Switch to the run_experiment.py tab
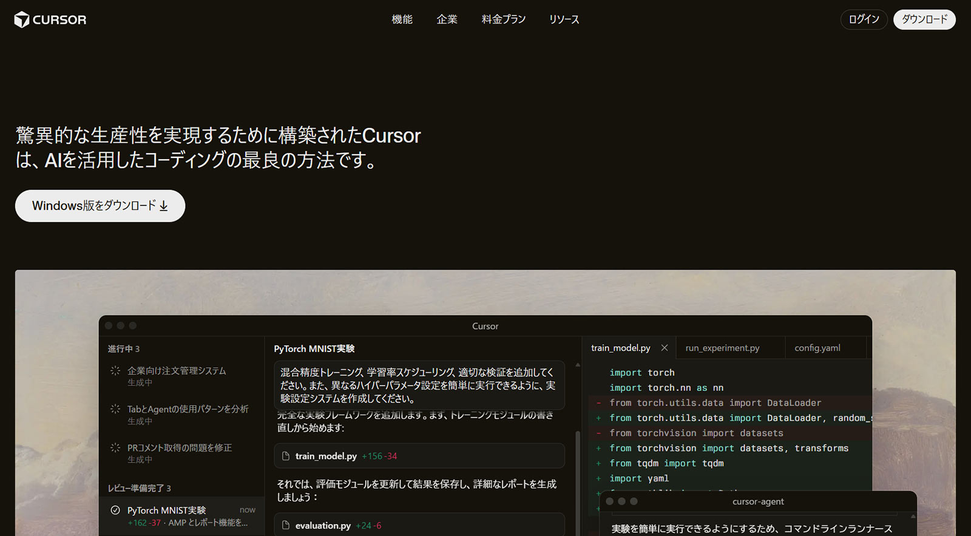Screen dimensions: 971x536 tap(722, 348)
